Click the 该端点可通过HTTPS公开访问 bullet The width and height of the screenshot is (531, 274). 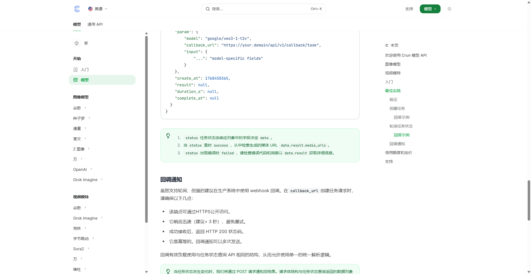(200, 212)
